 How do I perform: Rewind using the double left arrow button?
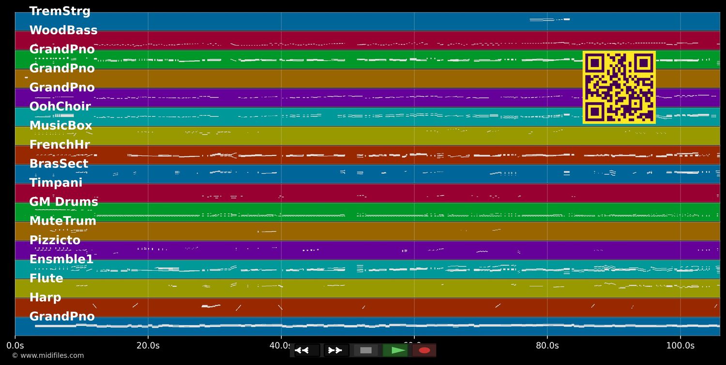pos(307,350)
